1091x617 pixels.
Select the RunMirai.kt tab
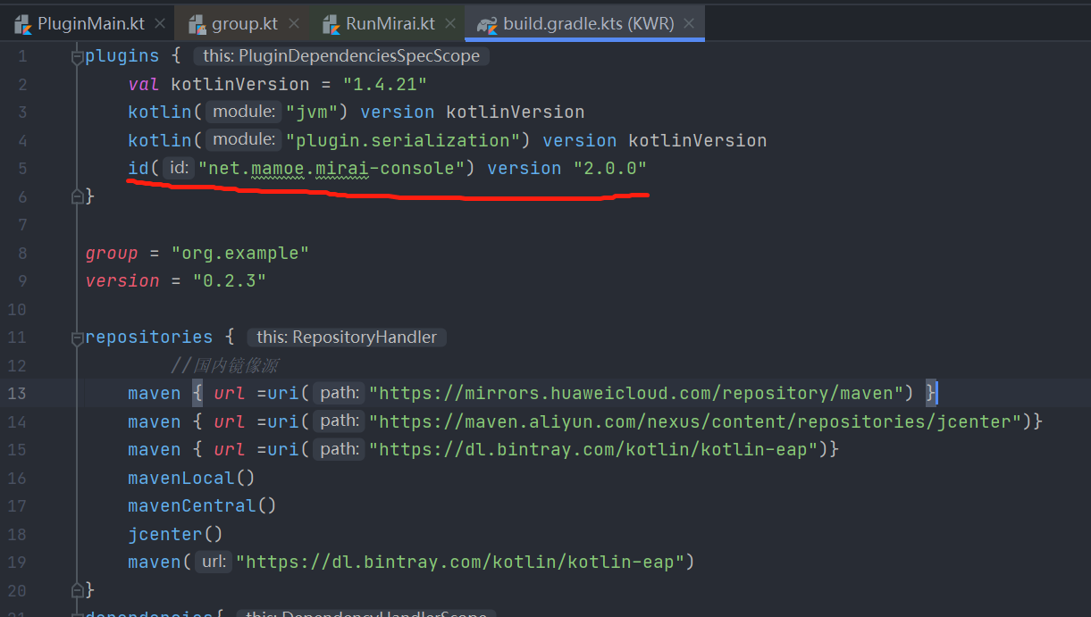click(x=391, y=24)
